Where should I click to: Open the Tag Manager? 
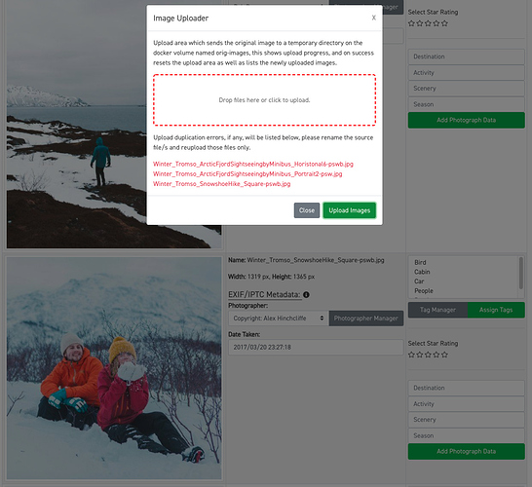tap(437, 310)
